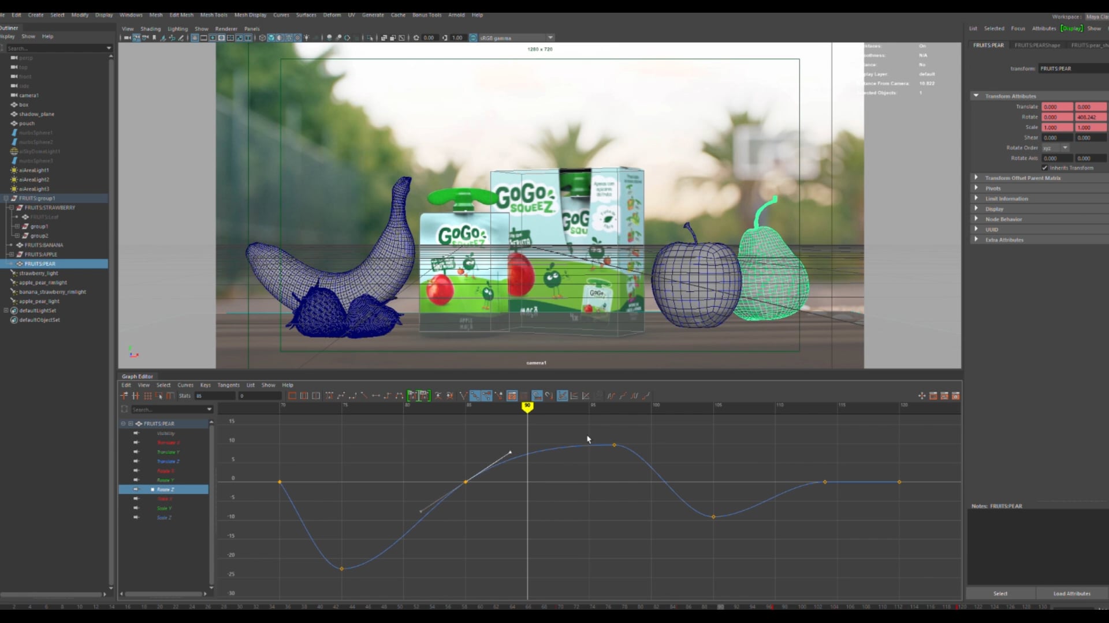Click Bookmarks icon in viewport toolbar
The width and height of the screenshot is (1109, 623).
(154, 37)
